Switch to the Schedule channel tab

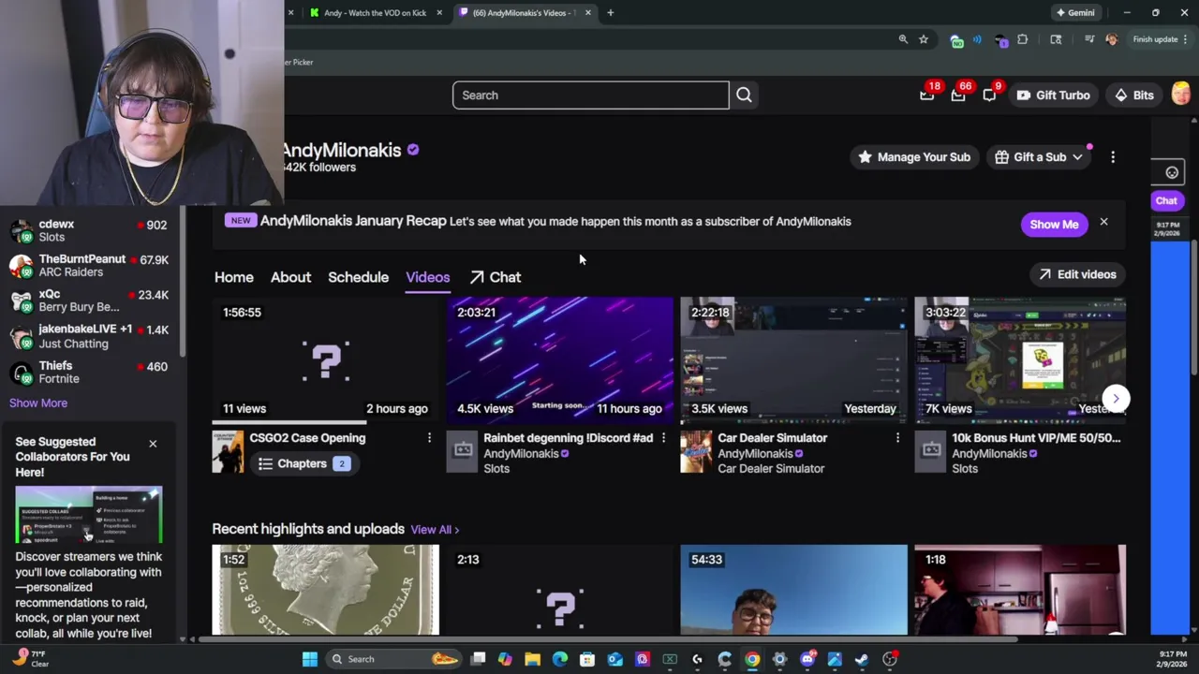point(358,277)
